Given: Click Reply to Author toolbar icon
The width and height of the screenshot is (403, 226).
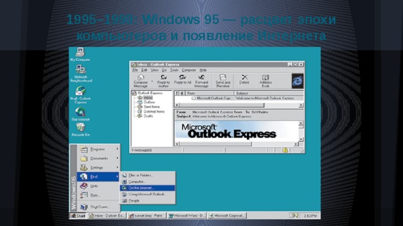Looking at the screenshot, I should [164, 81].
